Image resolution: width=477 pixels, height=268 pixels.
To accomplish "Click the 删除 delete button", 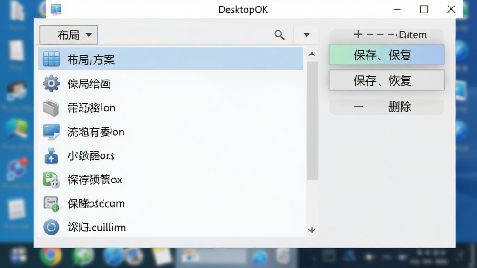I will 386,107.
